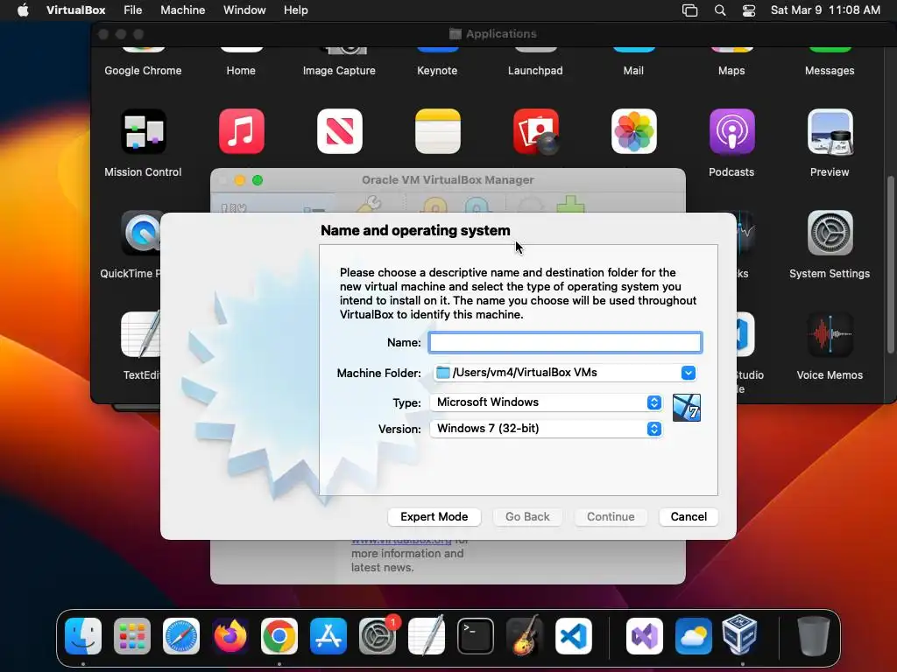Viewport: 897px width, 672px height.
Task: Open the Type dropdown Microsoft Windows
Action: click(547, 402)
